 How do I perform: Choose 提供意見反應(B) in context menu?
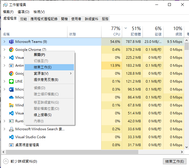(49, 80)
